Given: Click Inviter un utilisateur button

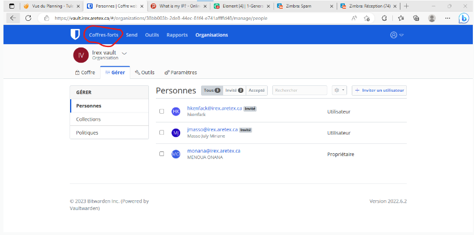Looking at the screenshot, I should (380, 91).
